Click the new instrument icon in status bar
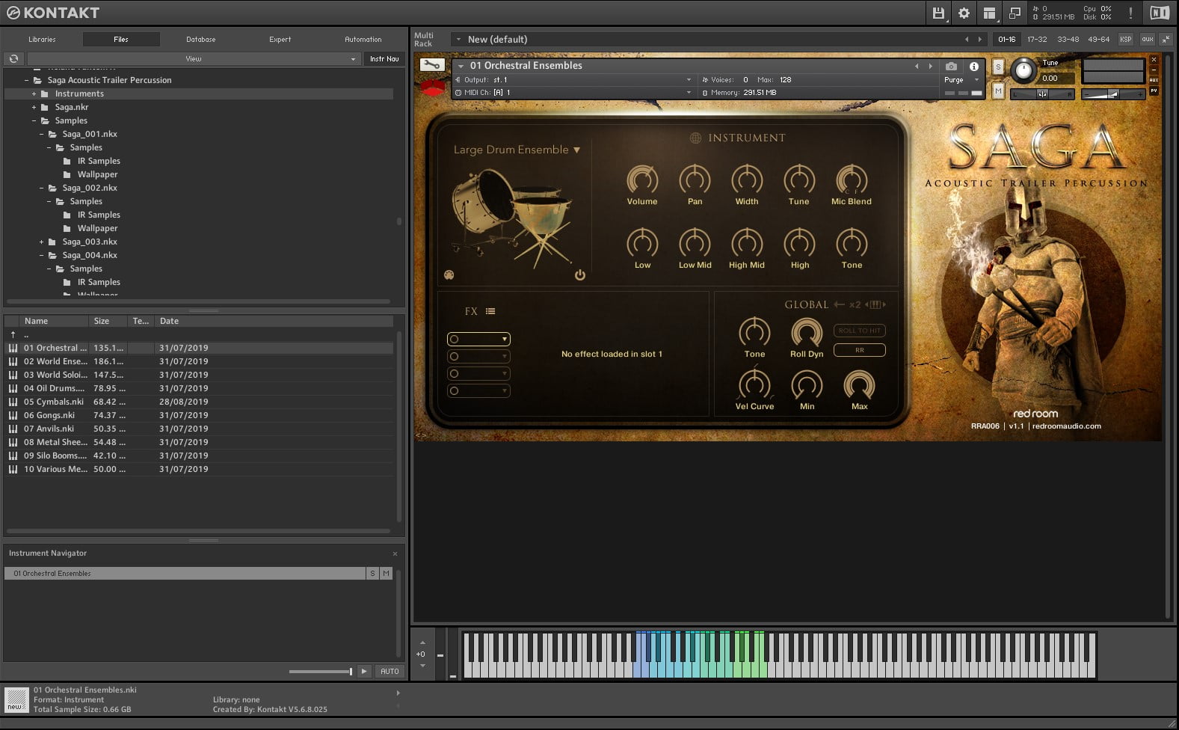 click(x=15, y=699)
